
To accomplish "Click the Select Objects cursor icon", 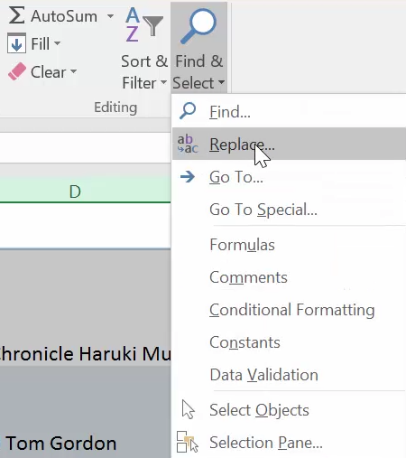I will tap(189, 409).
